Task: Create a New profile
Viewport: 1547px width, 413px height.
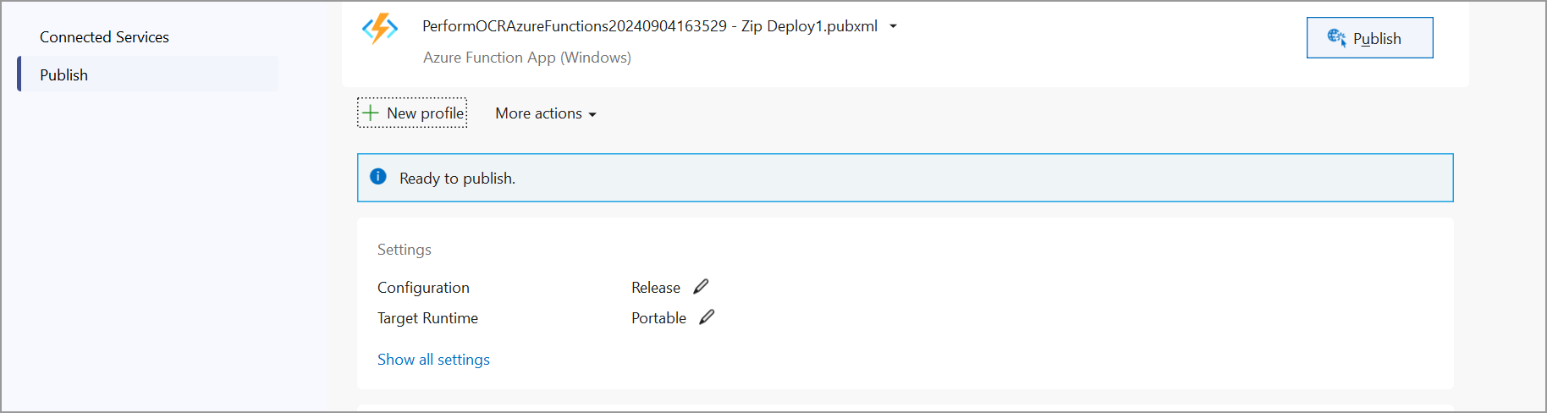Action: [425, 113]
